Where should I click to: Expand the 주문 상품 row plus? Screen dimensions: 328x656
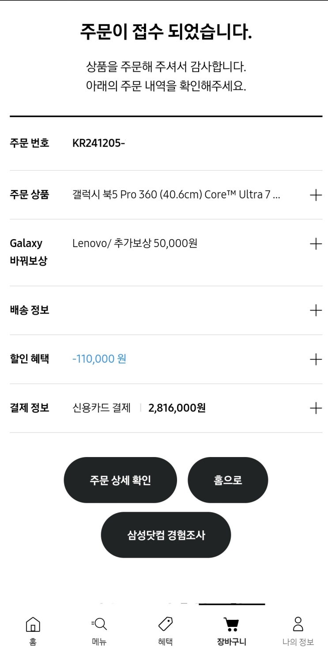pos(316,195)
